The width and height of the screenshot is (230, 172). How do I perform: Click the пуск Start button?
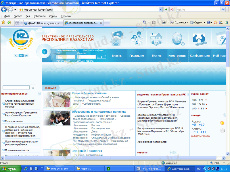pyautogui.click(x=11, y=169)
